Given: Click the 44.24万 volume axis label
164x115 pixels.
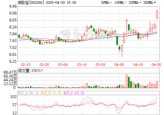Looking at the screenshot, I should coord(10,80).
